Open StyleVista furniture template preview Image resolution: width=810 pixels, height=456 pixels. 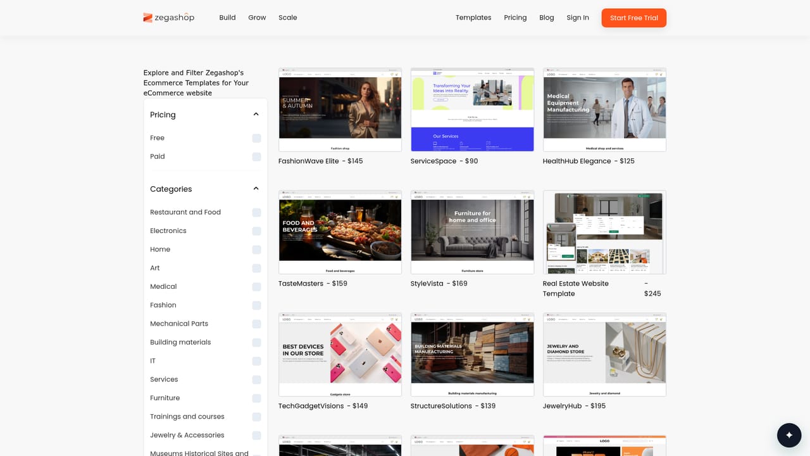472,232
